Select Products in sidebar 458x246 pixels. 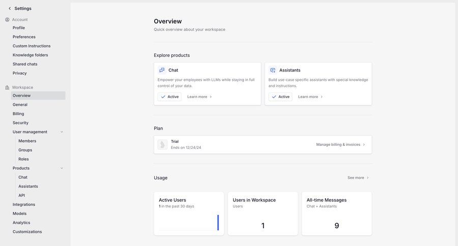(x=21, y=168)
